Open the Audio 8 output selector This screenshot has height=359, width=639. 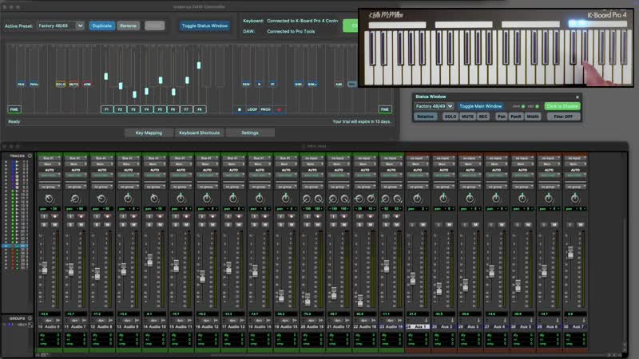(102, 164)
